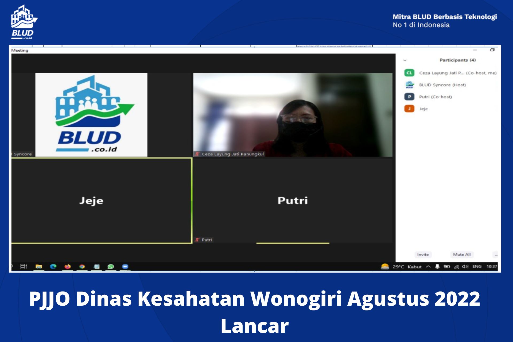Click the orange J avatar of Jeje
This screenshot has height=342, width=513.
tap(409, 109)
